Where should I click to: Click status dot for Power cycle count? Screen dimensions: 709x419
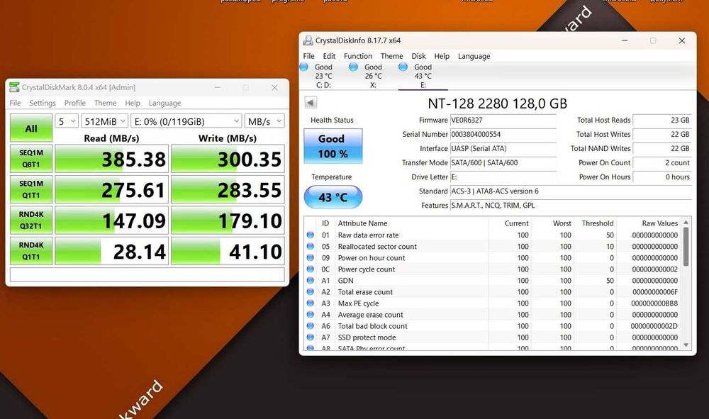click(x=311, y=269)
